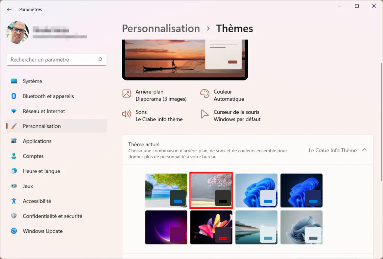This screenshot has height=259, width=383.
Task: Click the Réseau et Internet wifi icon
Action: (x=14, y=111)
